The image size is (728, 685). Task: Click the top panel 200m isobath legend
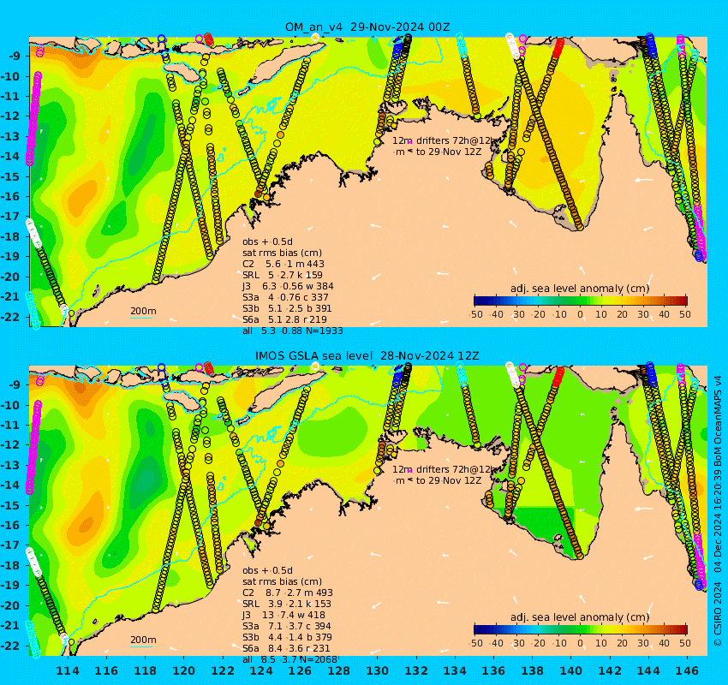coord(143,312)
